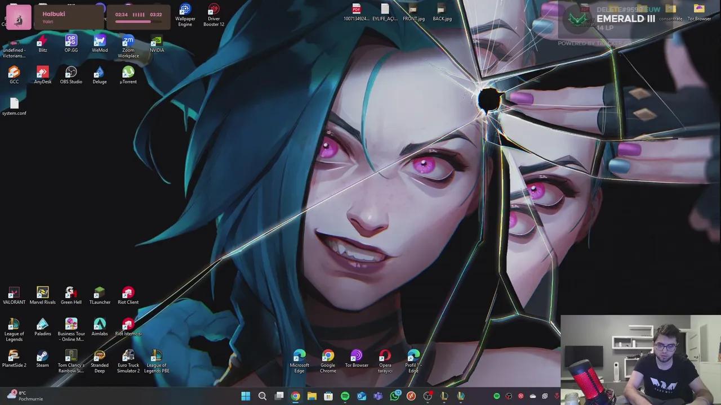Open the Zoom Workplace shortcut
The image size is (721, 405).
pos(128,47)
